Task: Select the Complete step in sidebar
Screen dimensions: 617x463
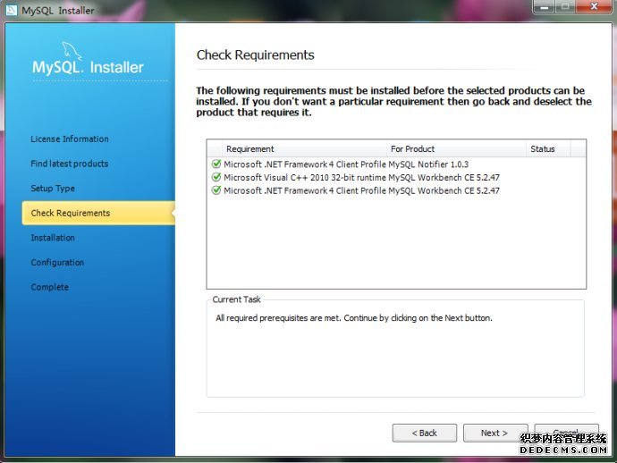Action: coord(50,287)
